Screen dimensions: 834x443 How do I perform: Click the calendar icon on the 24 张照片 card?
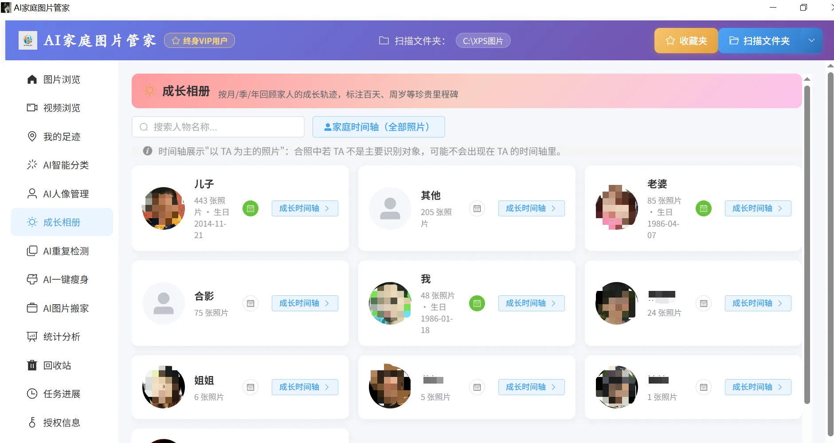click(704, 303)
